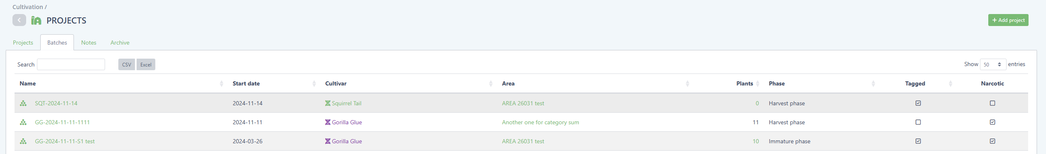Click batch icon for SQT-2024-11-14
Image resolution: width=1046 pixels, height=154 pixels.
tap(23, 103)
